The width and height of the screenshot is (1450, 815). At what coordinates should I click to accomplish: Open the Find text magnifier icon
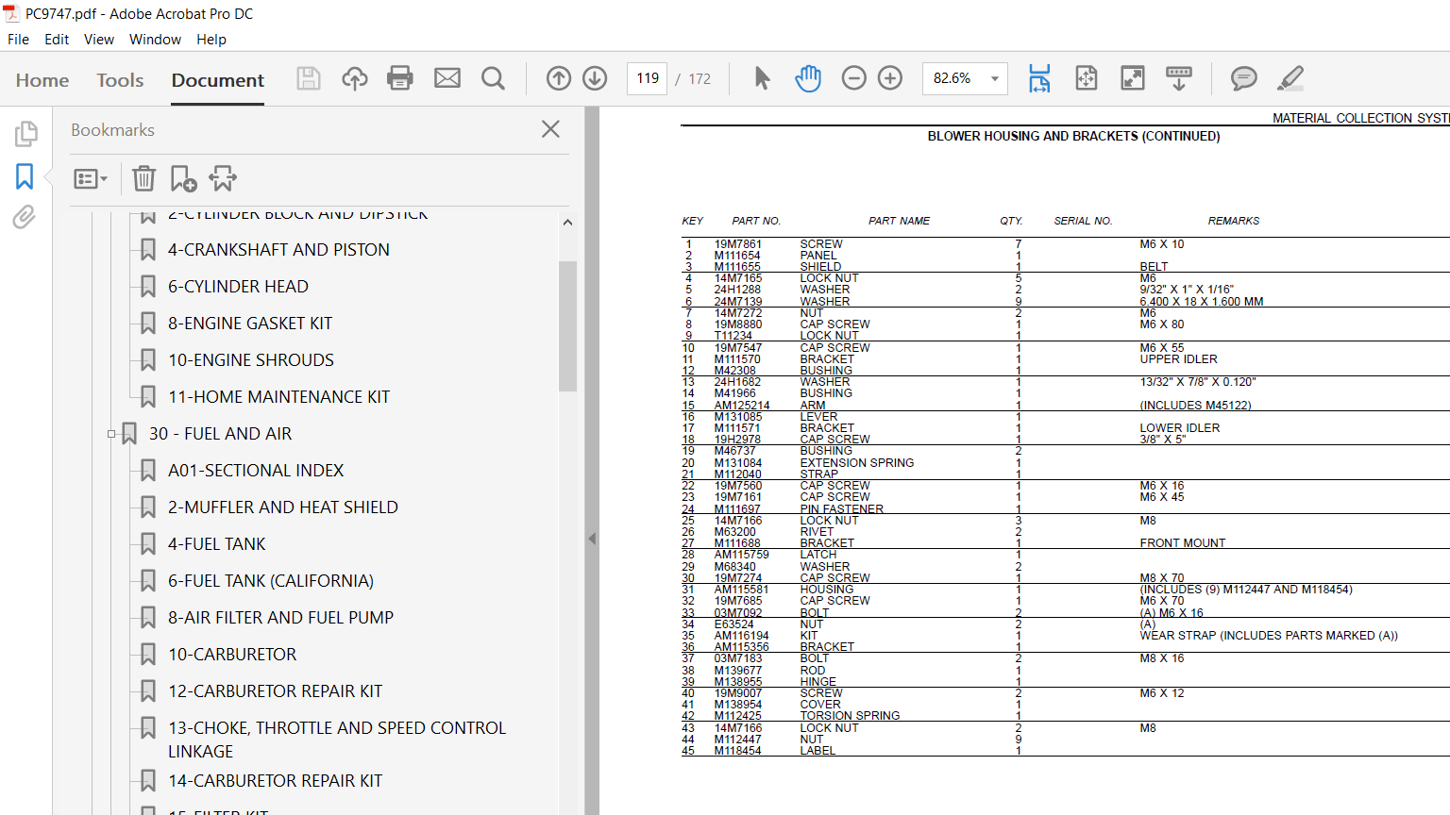click(493, 78)
